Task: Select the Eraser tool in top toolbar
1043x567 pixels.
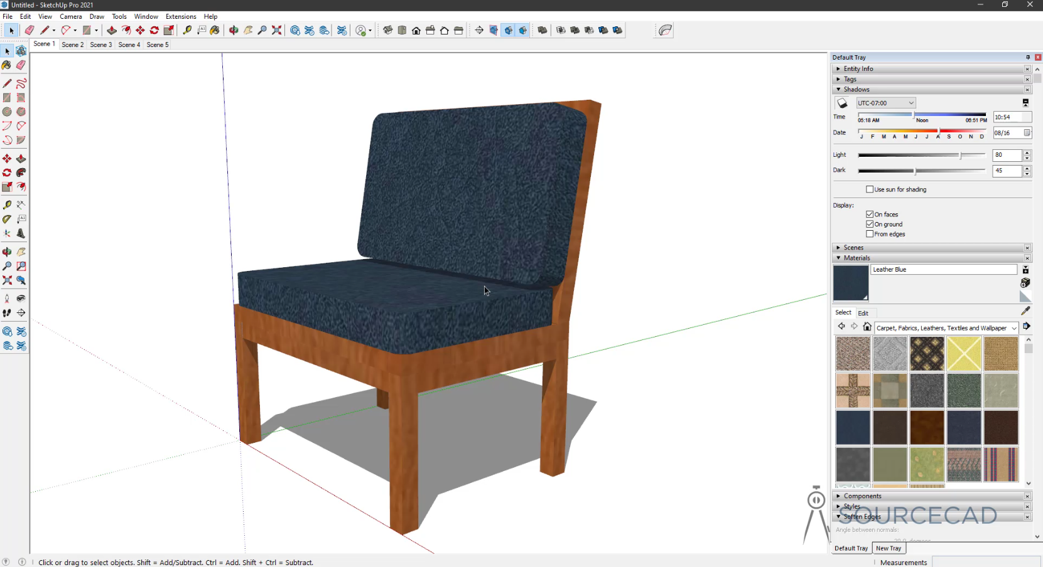Action: [x=29, y=30]
